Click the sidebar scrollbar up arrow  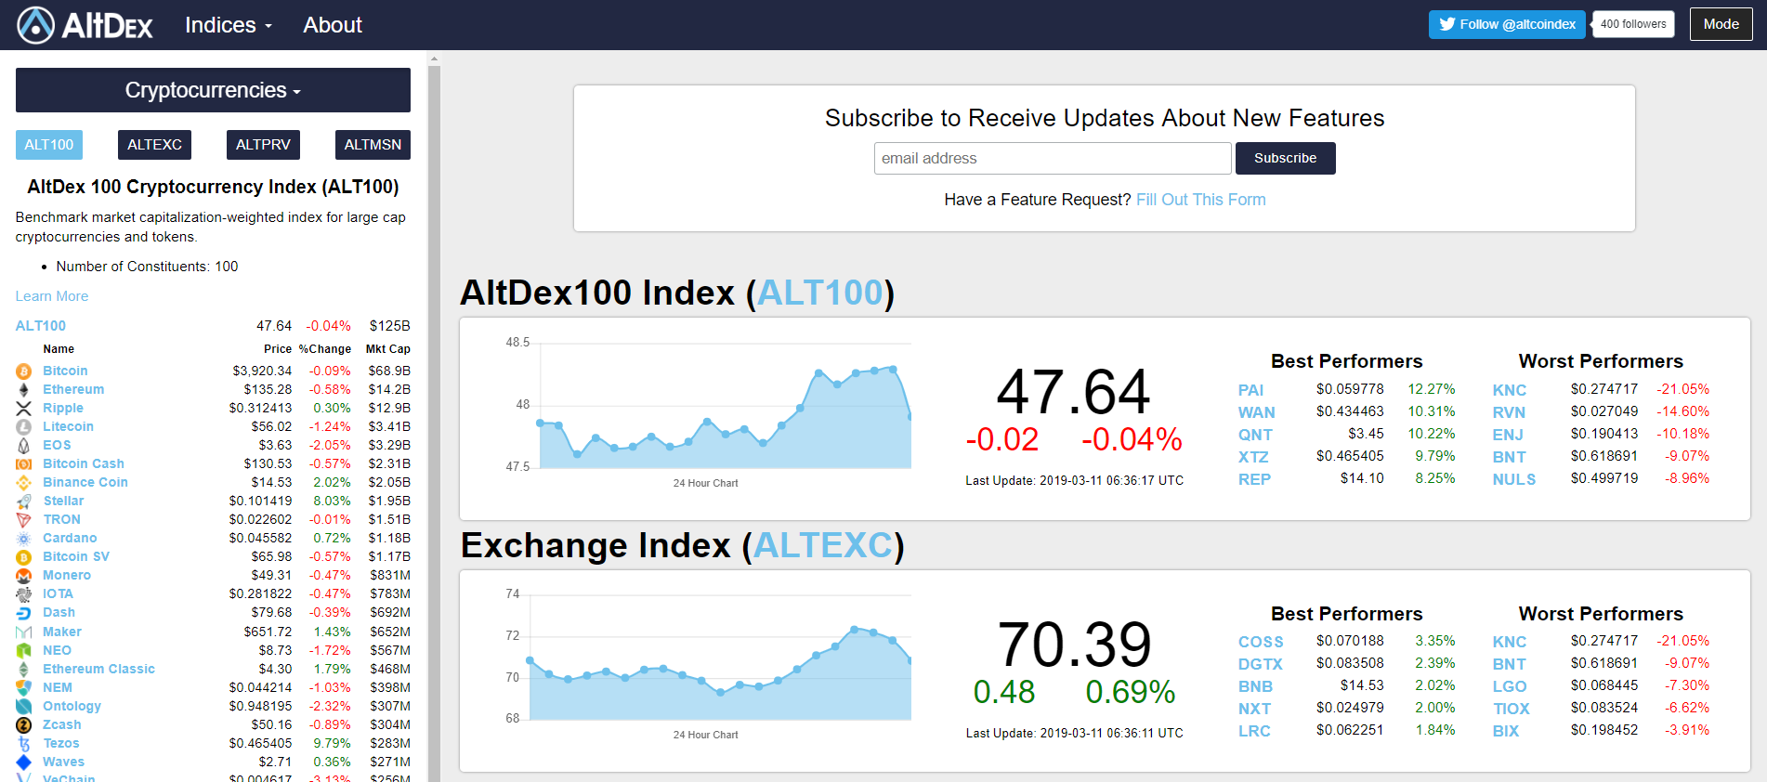tap(434, 59)
